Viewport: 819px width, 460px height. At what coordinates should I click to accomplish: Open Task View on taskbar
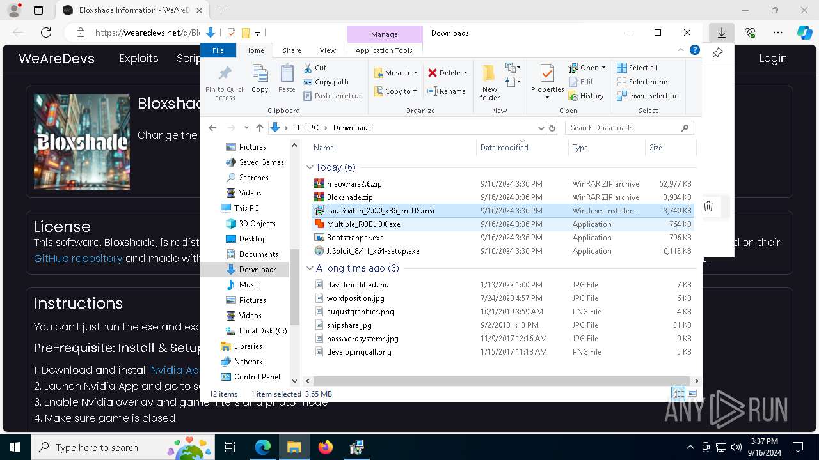click(230, 447)
